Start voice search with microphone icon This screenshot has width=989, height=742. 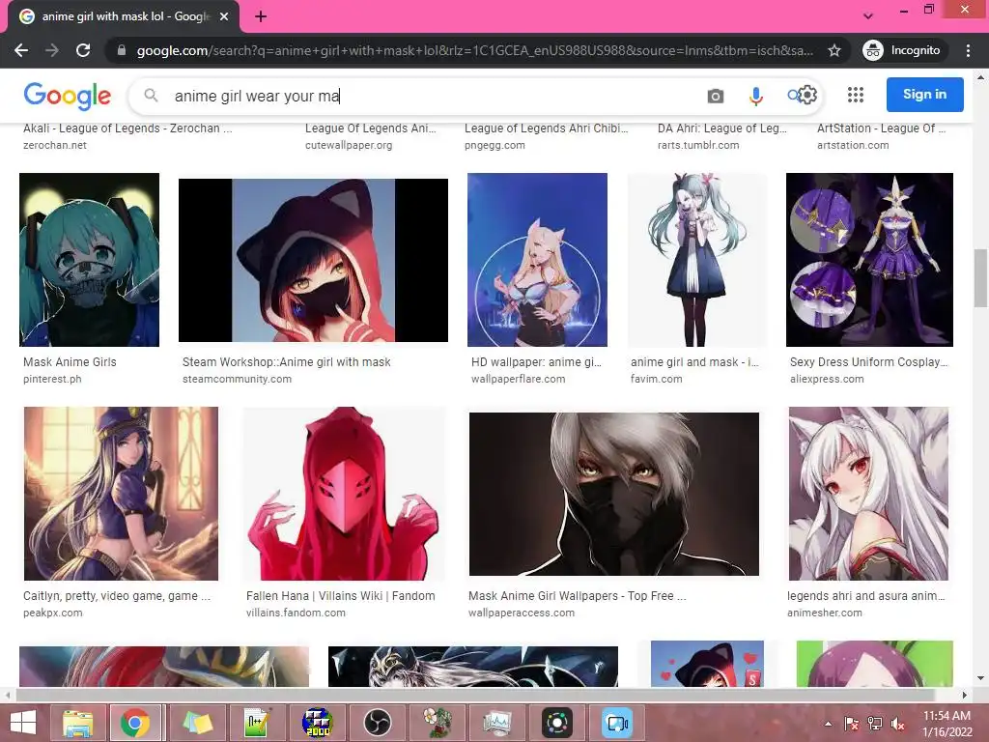coord(755,96)
